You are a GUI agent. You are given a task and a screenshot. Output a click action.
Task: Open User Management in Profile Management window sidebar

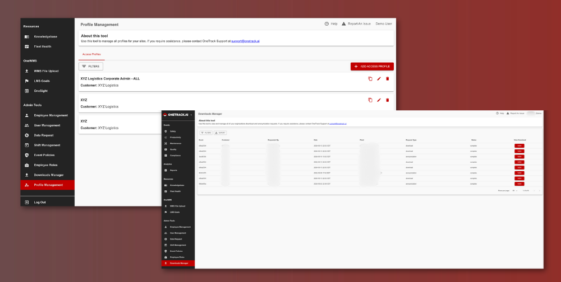[x=47, y=125]
